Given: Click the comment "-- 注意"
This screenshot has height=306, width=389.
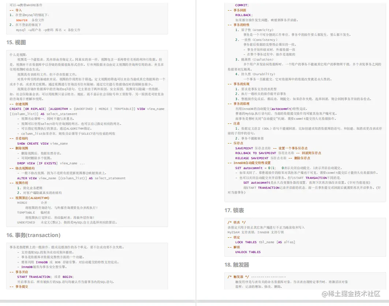Looking at the screenshot, I should coord(234,123).
